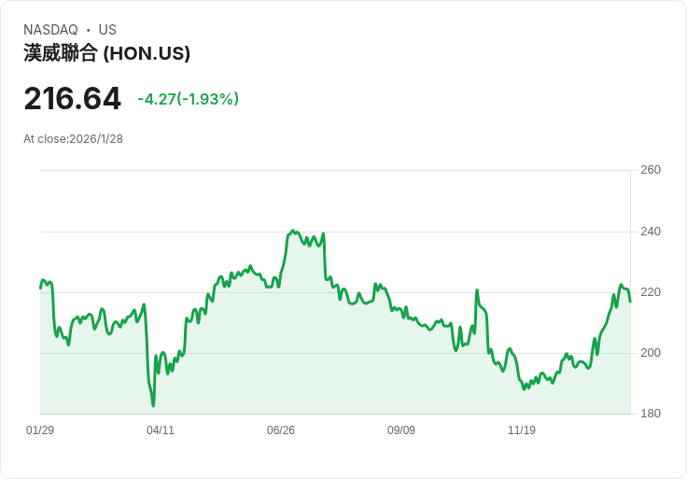Click the NASDAQ exchange label

click(50, 30)
